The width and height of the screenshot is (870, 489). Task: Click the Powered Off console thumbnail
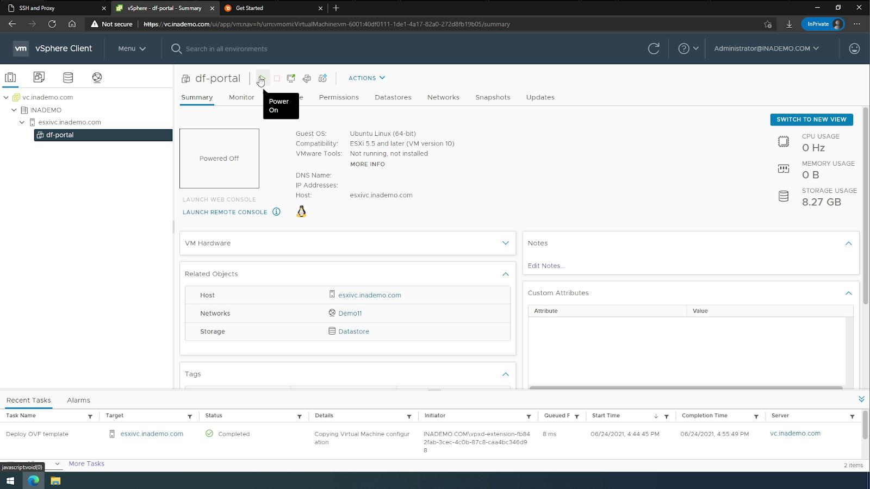pyautogui.click(x=219, y=159)
